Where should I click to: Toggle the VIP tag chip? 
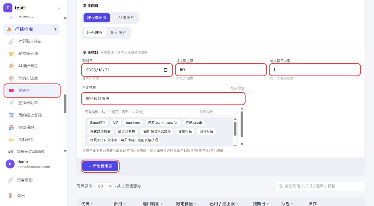tap(116, 123)
